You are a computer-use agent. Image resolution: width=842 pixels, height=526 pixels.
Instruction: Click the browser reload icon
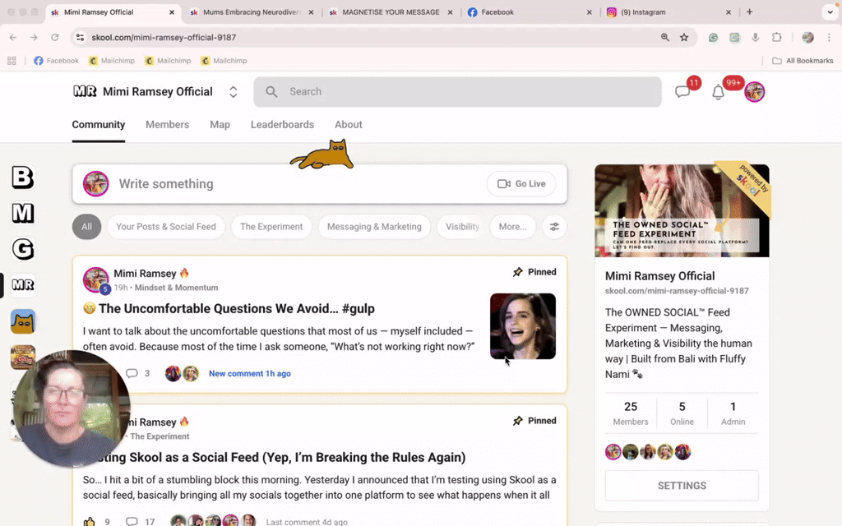[55, 37]
